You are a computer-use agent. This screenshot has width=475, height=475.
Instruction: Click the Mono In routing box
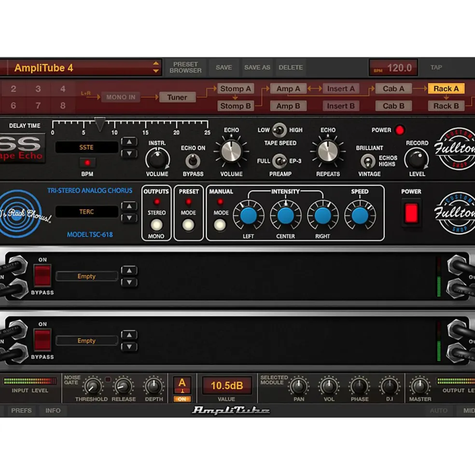(x=120, y=97)
